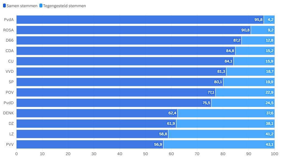Toggle the Samen stemmen legend label
The width and height of the screenshot is (282, 159).
pos(22,6)
